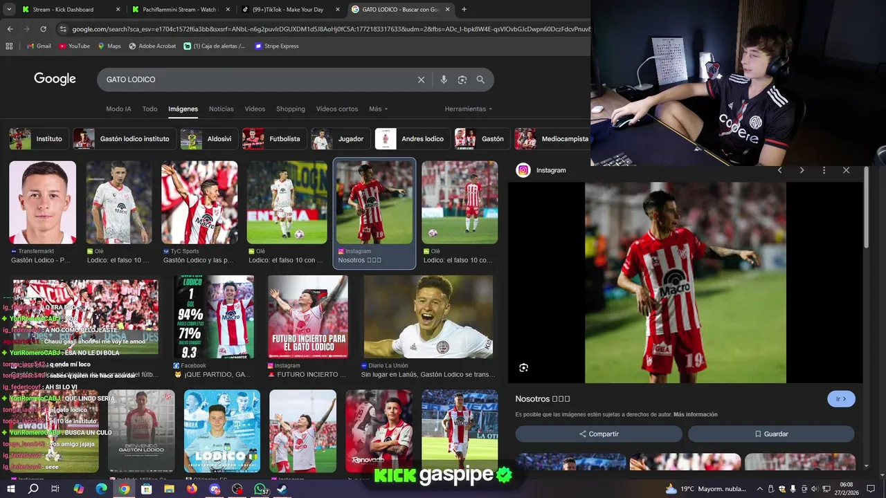Click the Chrome address bar URL
This screenshot has width=886, height=498.
tap(331, 29)
